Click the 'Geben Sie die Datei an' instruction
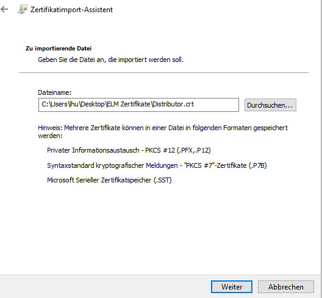322x298 pixels. pyautogui.click(x=111, y=60)
